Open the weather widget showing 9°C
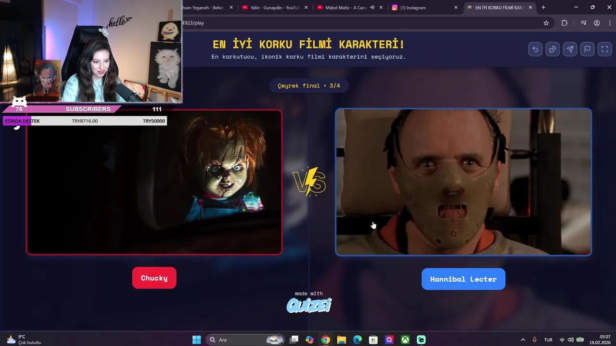This screenshot has height=346, width=616. [x=23, y=340]
